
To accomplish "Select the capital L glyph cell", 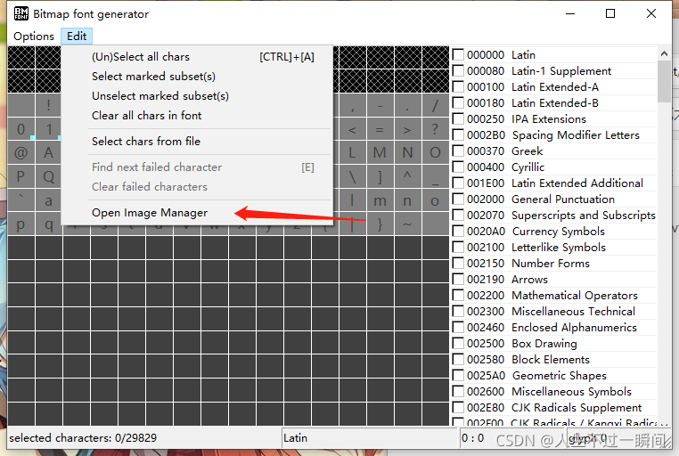I will 352,152.
